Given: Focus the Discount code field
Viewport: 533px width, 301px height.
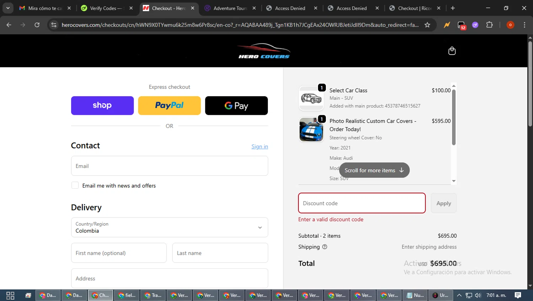Looking at the screenshot, I should pos(362,203).
